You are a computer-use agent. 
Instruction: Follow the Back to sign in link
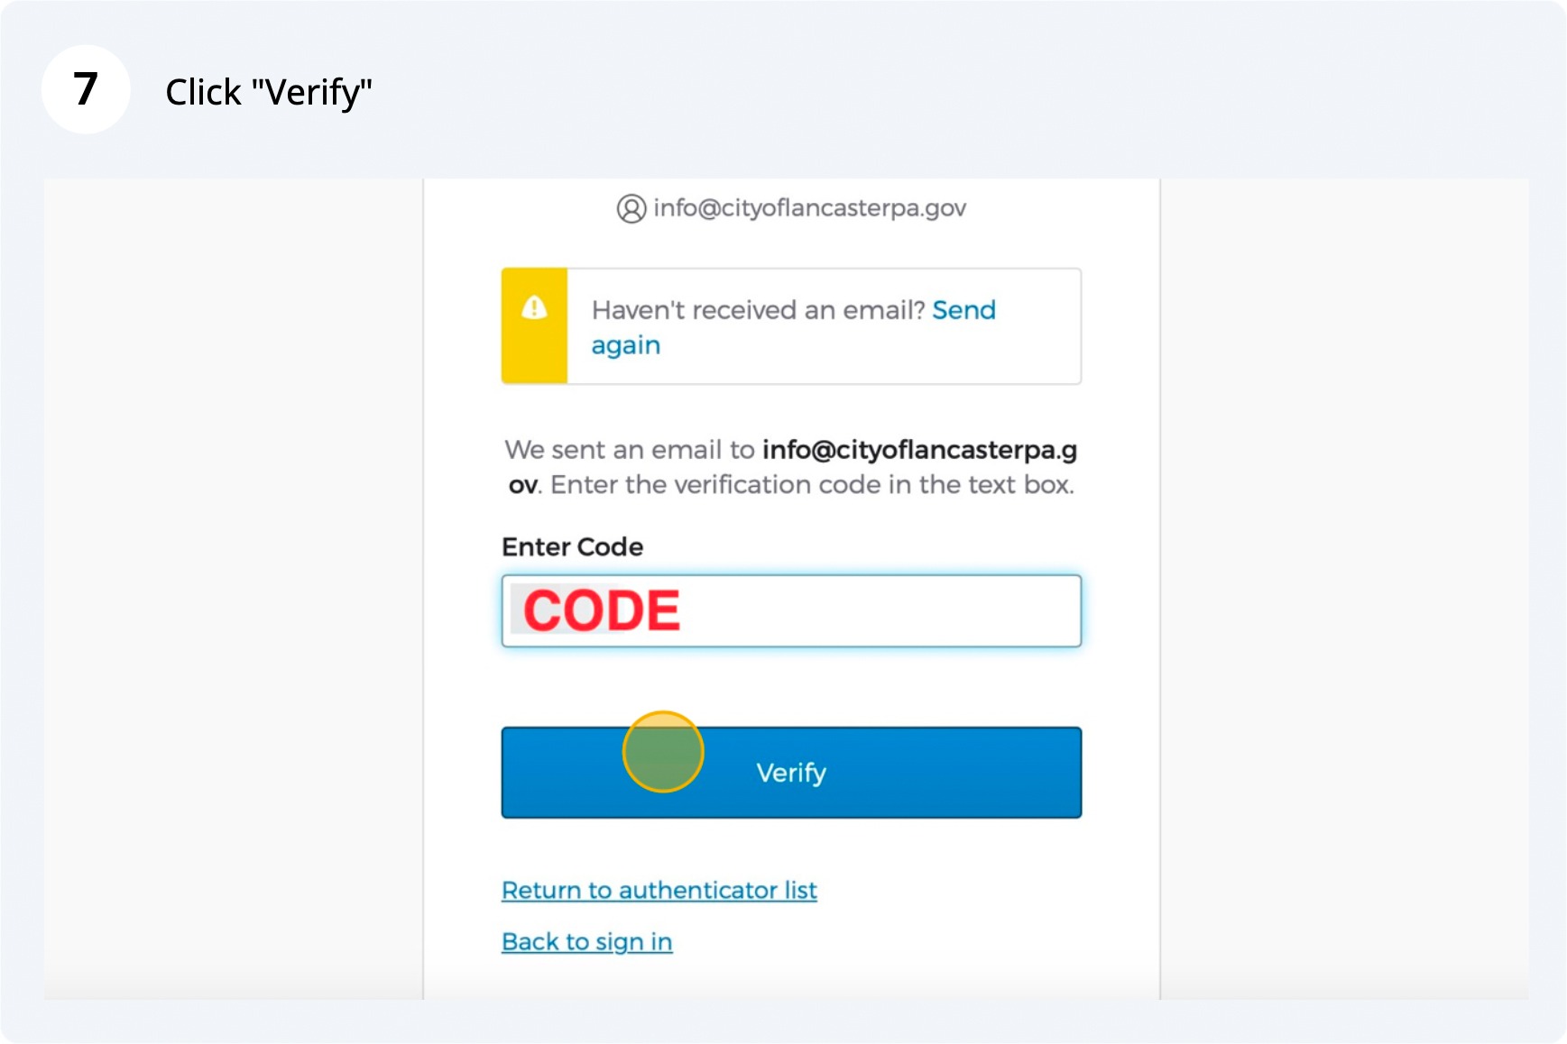click(586, 942)
